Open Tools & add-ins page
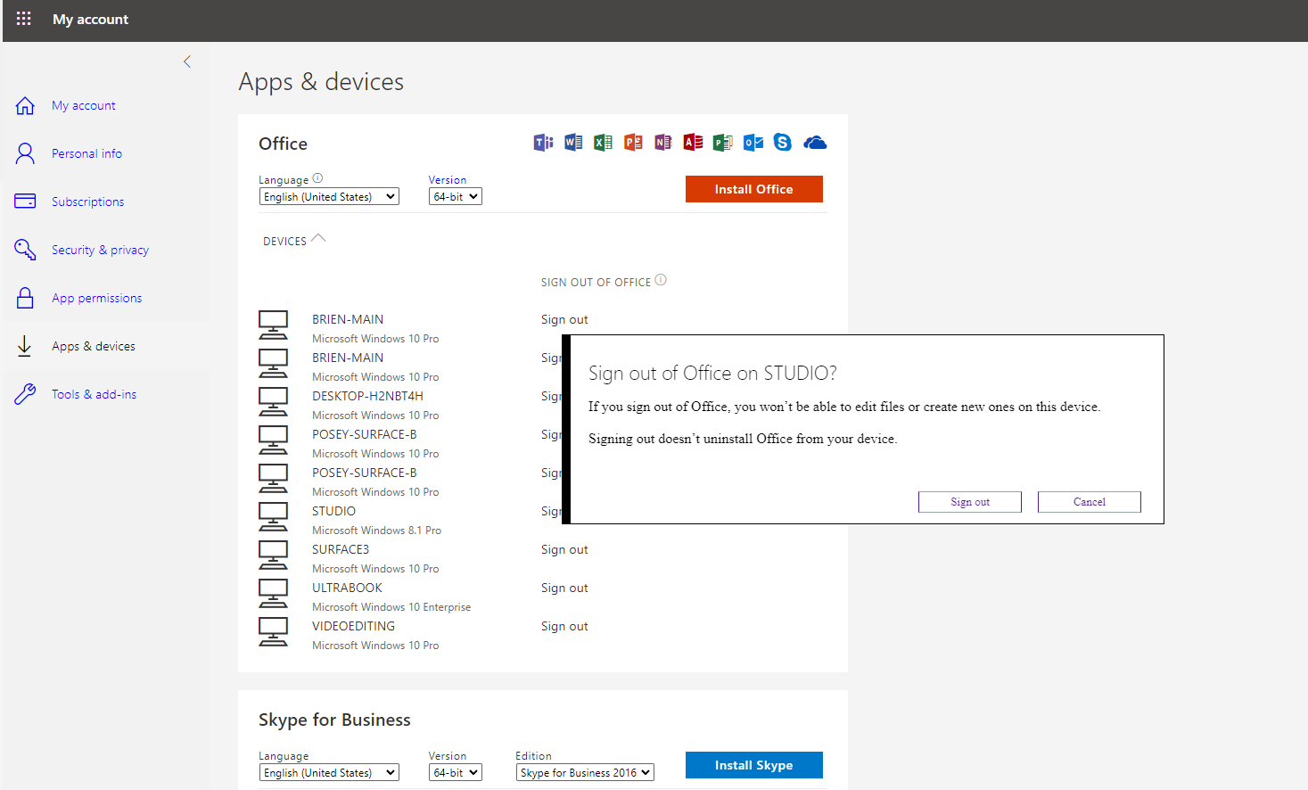The height and width of the screenshot is (790, 1308). 94,394
